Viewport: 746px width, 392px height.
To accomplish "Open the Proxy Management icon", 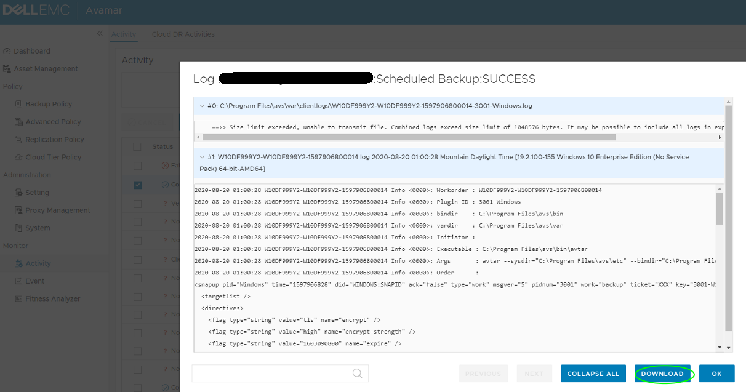I will coord(19,210).
